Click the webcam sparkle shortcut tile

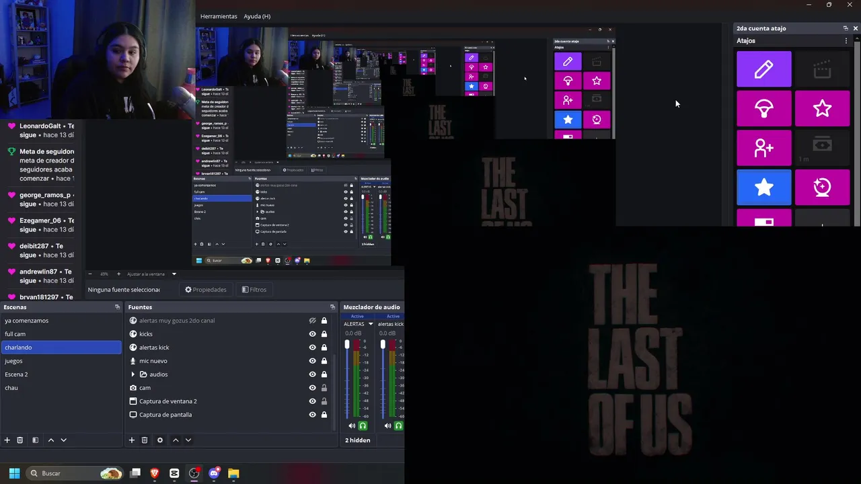pos(822,188)
